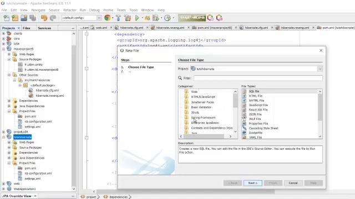Click the New Project toolbar icon
Image resolution: width=355 pixels, height=199 pixels.
(x=15, y=18)
